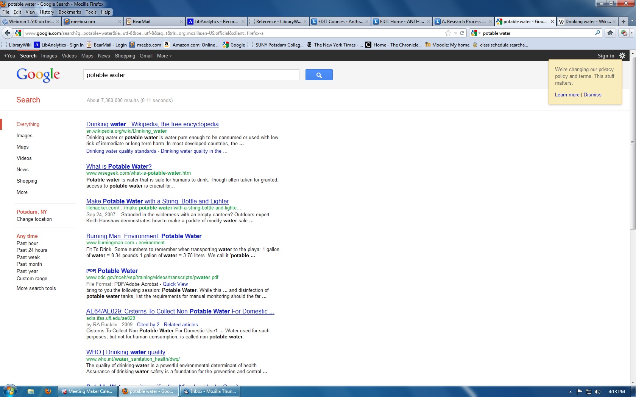Close the potable water tab
This screenshot has height=397, width=636.
point(552,22)
